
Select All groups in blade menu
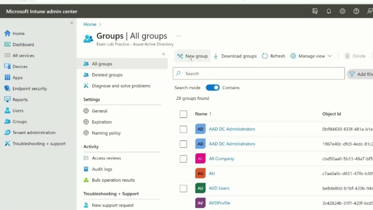coord(122,64)
